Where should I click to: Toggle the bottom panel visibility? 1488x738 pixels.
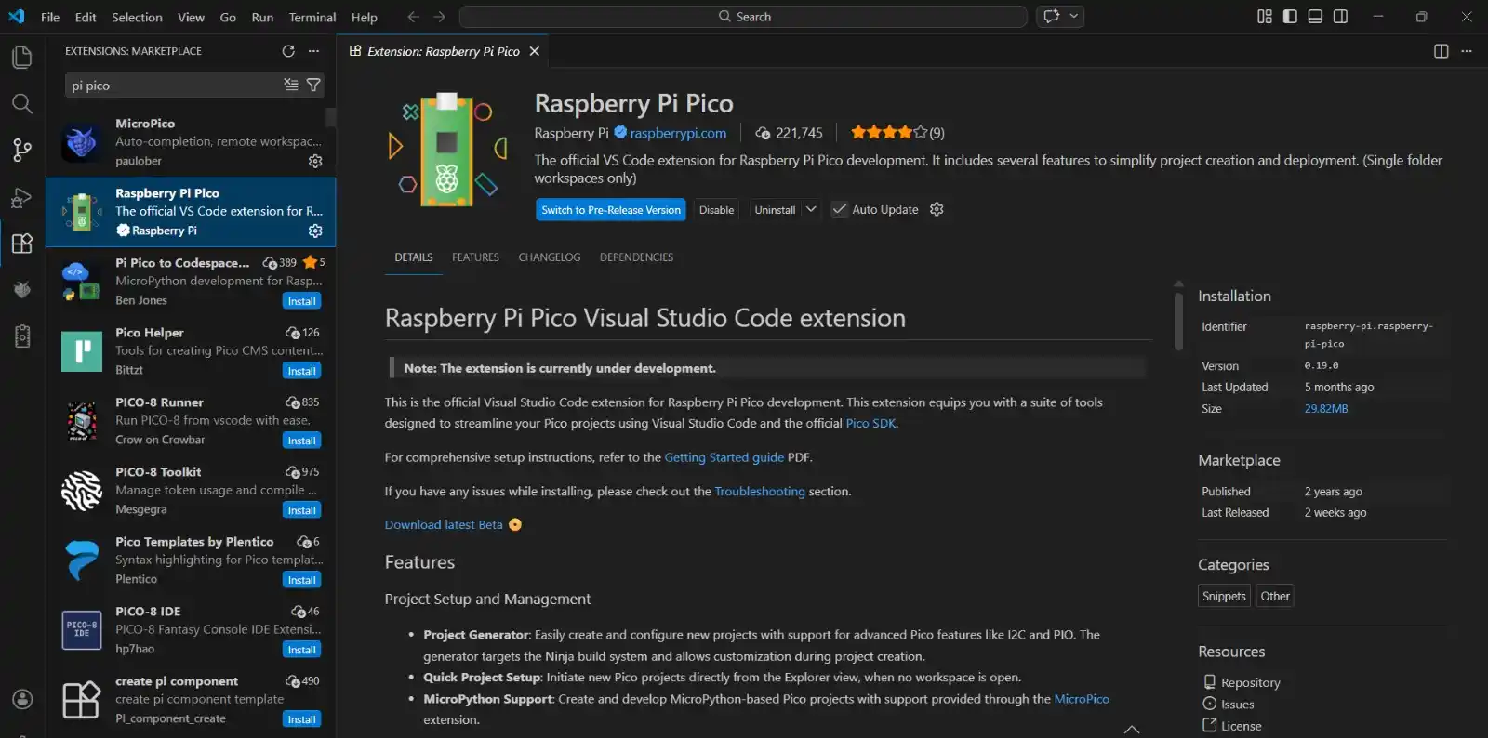pyautogui.click(x=1315, y=17)
